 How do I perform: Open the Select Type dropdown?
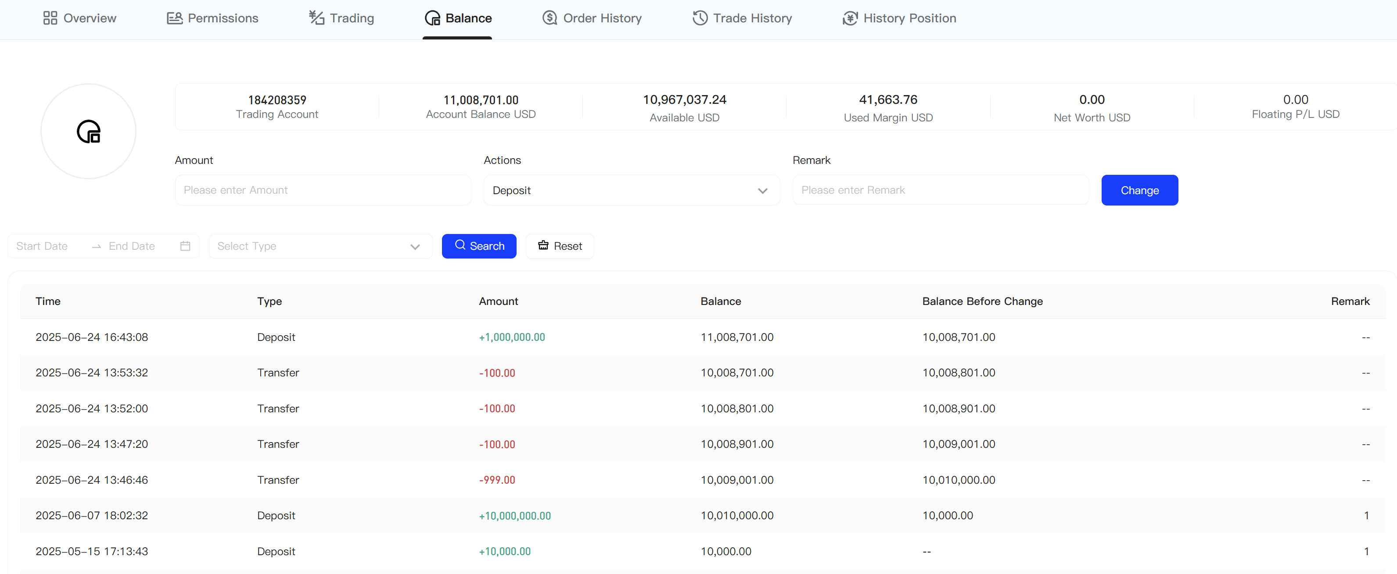click(x=320, y=246)
